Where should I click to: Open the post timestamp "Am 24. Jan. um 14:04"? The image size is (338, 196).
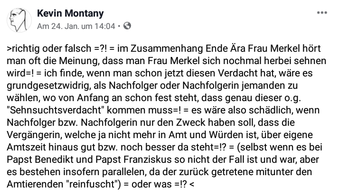click(x=76, y=26)
